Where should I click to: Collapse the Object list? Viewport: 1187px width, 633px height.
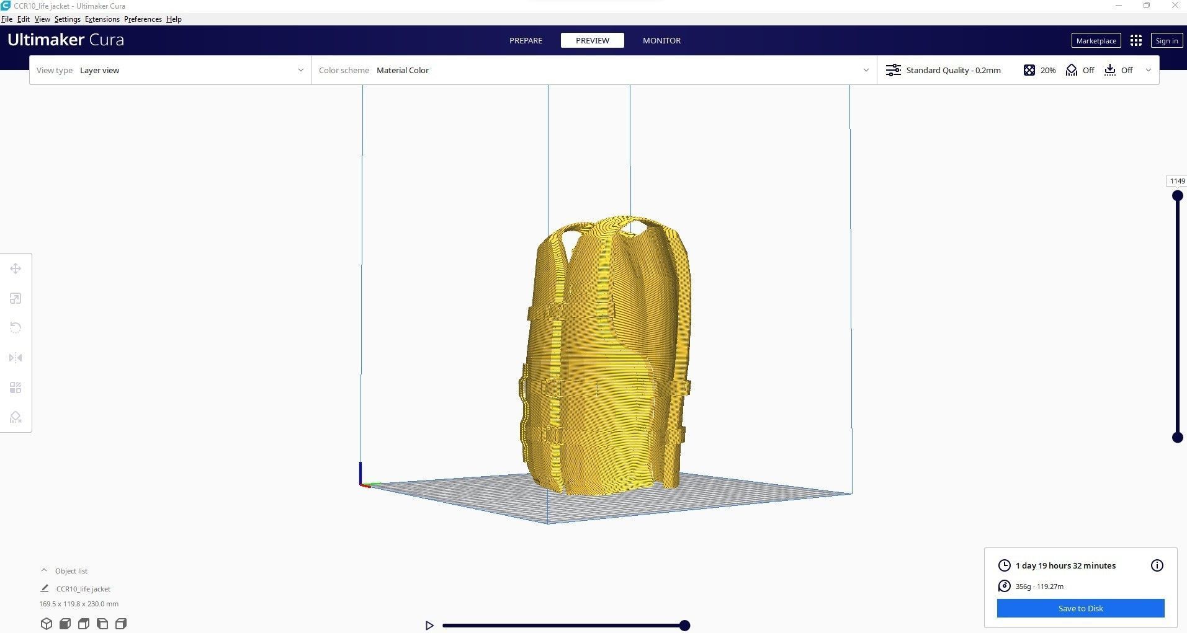click(x=44, y=570)
